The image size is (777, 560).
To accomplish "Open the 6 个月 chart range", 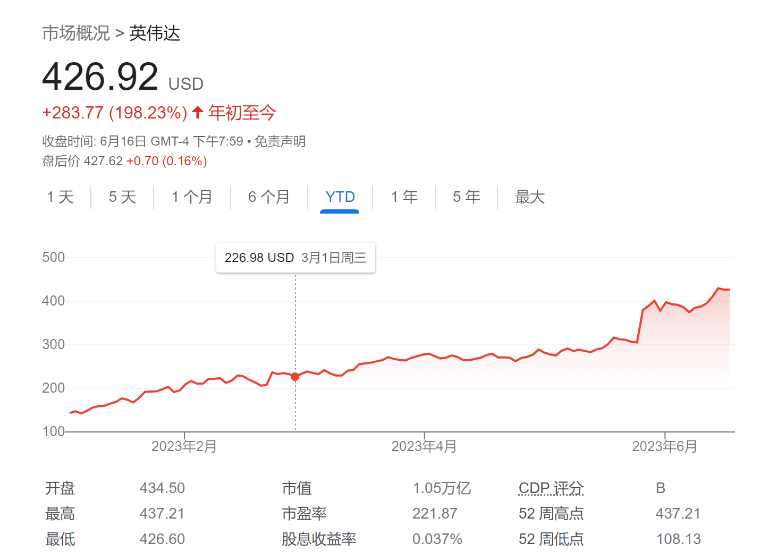I will [x=269, y=197].
